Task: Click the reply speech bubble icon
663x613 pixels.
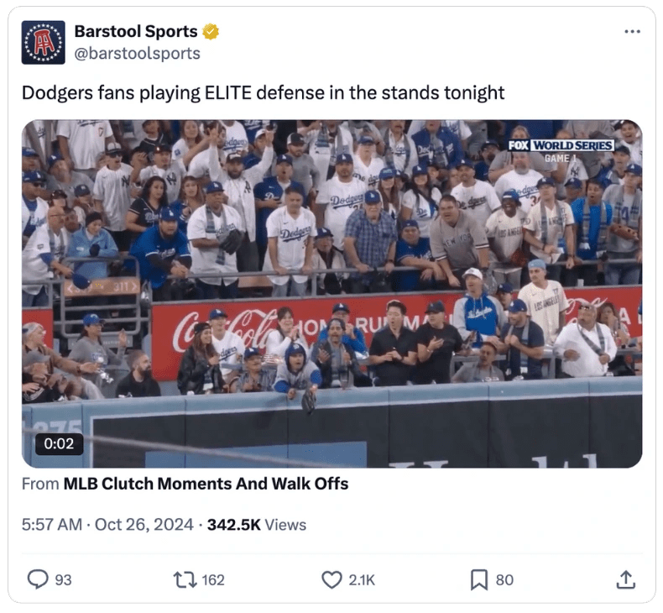Action: (38, 579)
